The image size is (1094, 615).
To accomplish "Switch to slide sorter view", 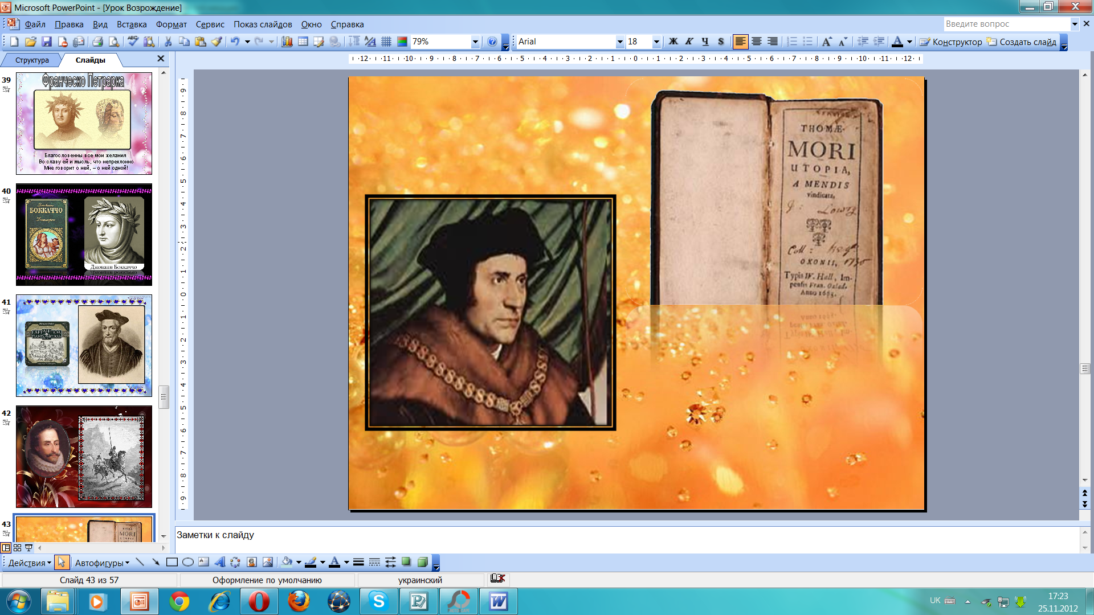I will coord(17,548).
